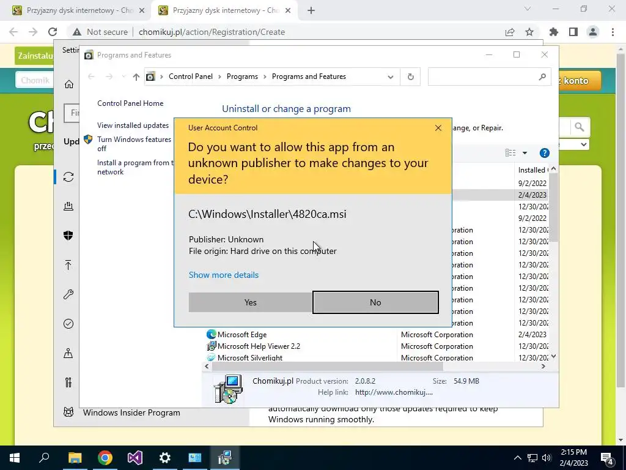Focus the Programs and Features search box
This screenshot has height=470, width=626.
pos(483,76)
